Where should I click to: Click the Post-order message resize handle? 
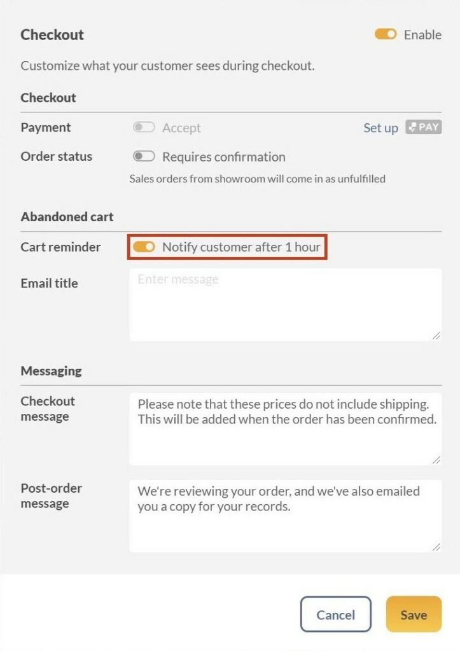click(436, 547)
